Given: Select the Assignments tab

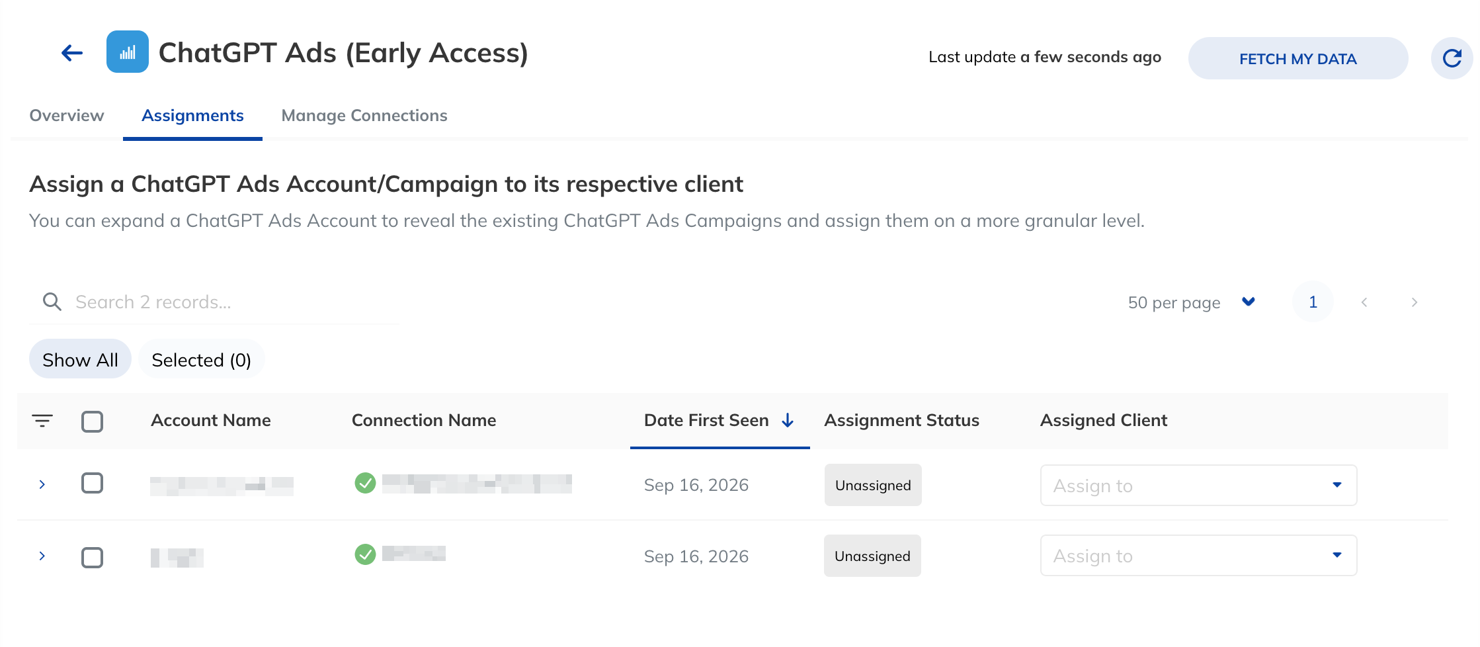Looking at the screenshot, I should 192,116.
